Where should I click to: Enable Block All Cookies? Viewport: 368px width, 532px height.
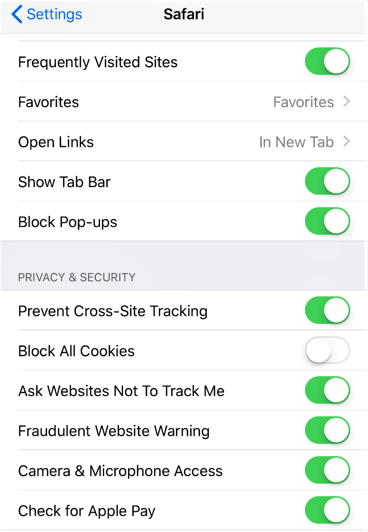click(327, 351)
